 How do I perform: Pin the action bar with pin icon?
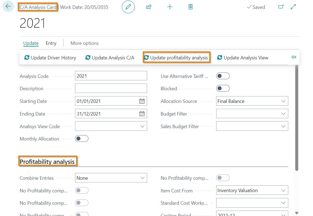[x=293, y=57]
